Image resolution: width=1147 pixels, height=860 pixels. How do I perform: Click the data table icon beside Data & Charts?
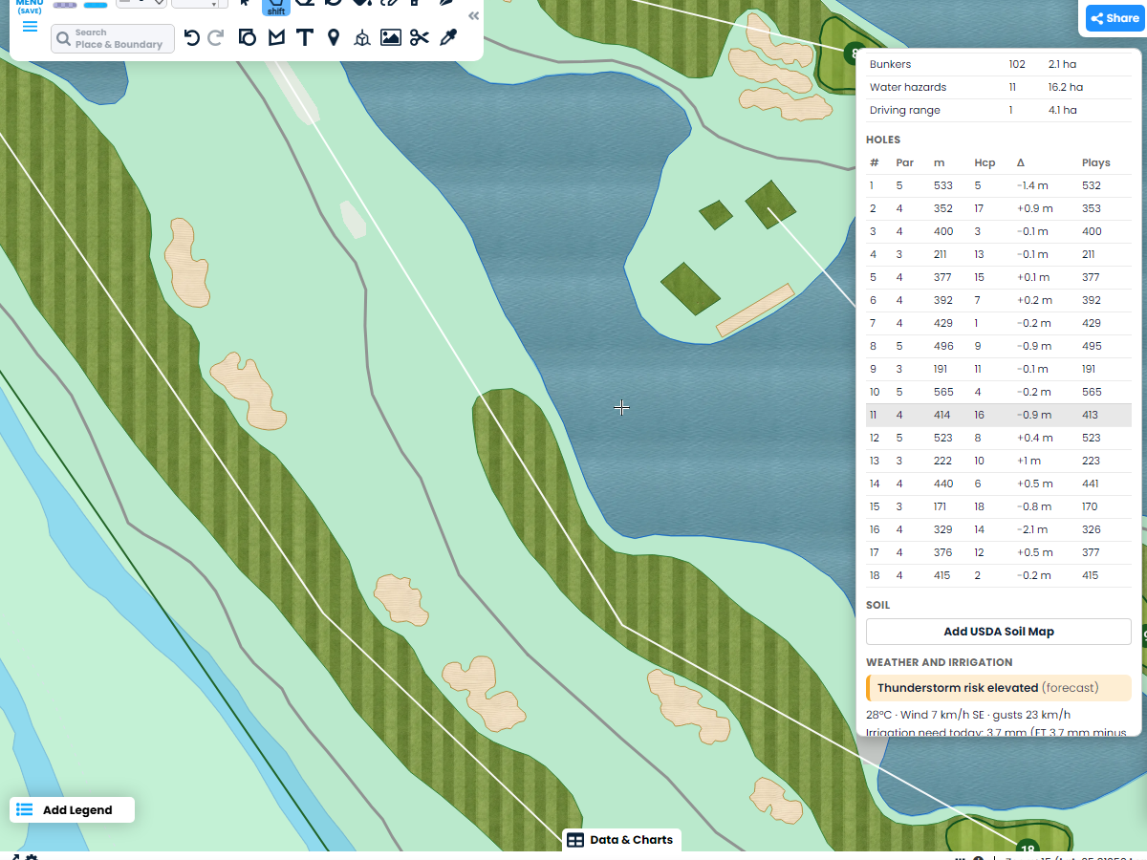[x=575, y=840]
